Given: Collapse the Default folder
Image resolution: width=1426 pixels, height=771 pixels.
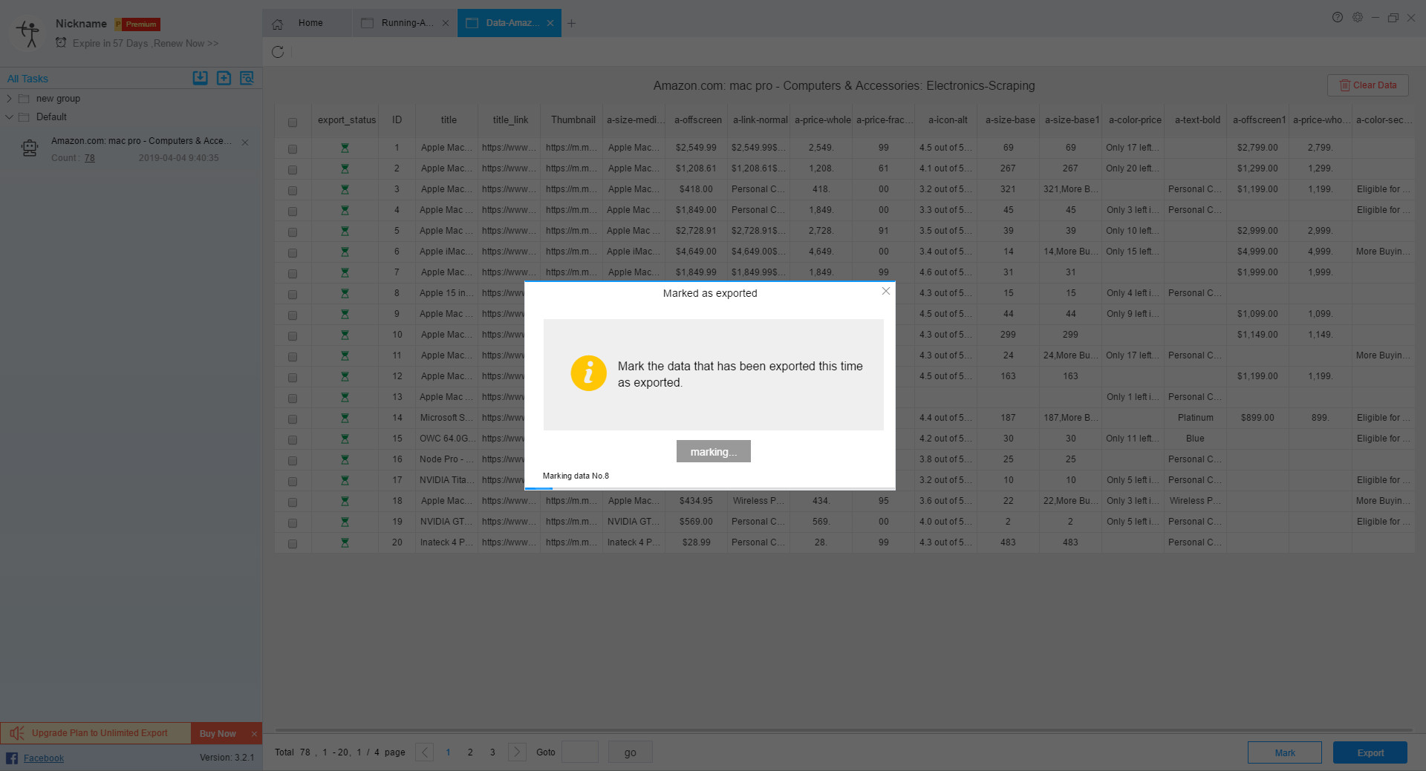Looking at the screenshot, I should (x=9, y=117).
